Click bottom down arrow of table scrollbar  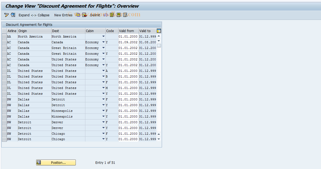pyautogui.click(x=159, y=139)
